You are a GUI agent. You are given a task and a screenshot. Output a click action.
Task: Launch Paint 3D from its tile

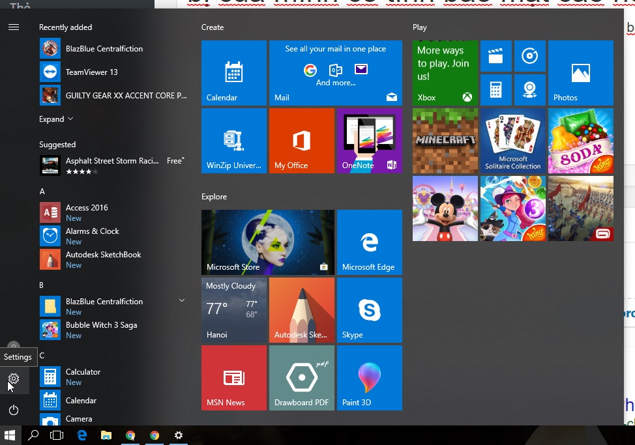click(x=369, y=377)
